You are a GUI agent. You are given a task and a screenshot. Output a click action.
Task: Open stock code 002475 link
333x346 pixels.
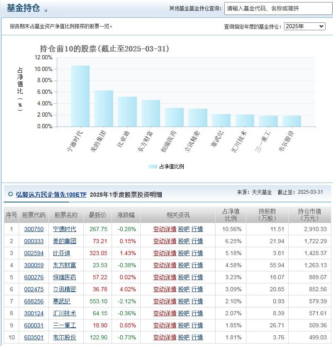[x=34, y=289]
